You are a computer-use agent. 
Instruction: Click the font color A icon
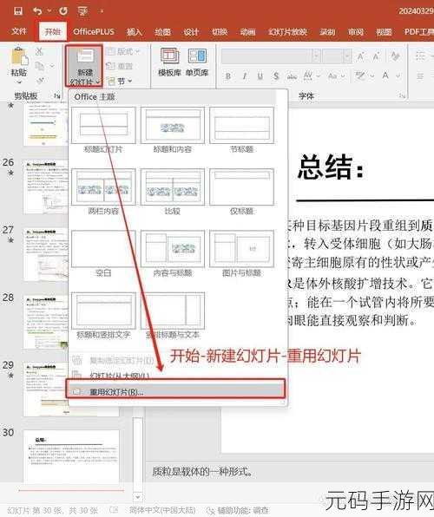point(385,75)
